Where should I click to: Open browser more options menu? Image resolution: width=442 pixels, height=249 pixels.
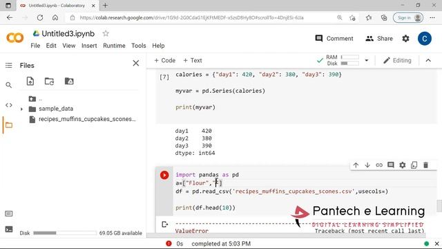coord(432,18)
